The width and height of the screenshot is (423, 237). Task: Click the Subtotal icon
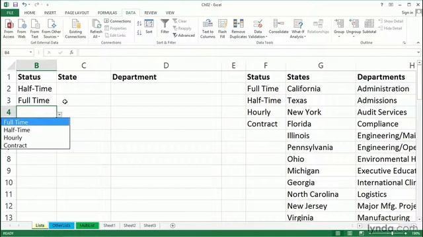click(x=369, y=26)
